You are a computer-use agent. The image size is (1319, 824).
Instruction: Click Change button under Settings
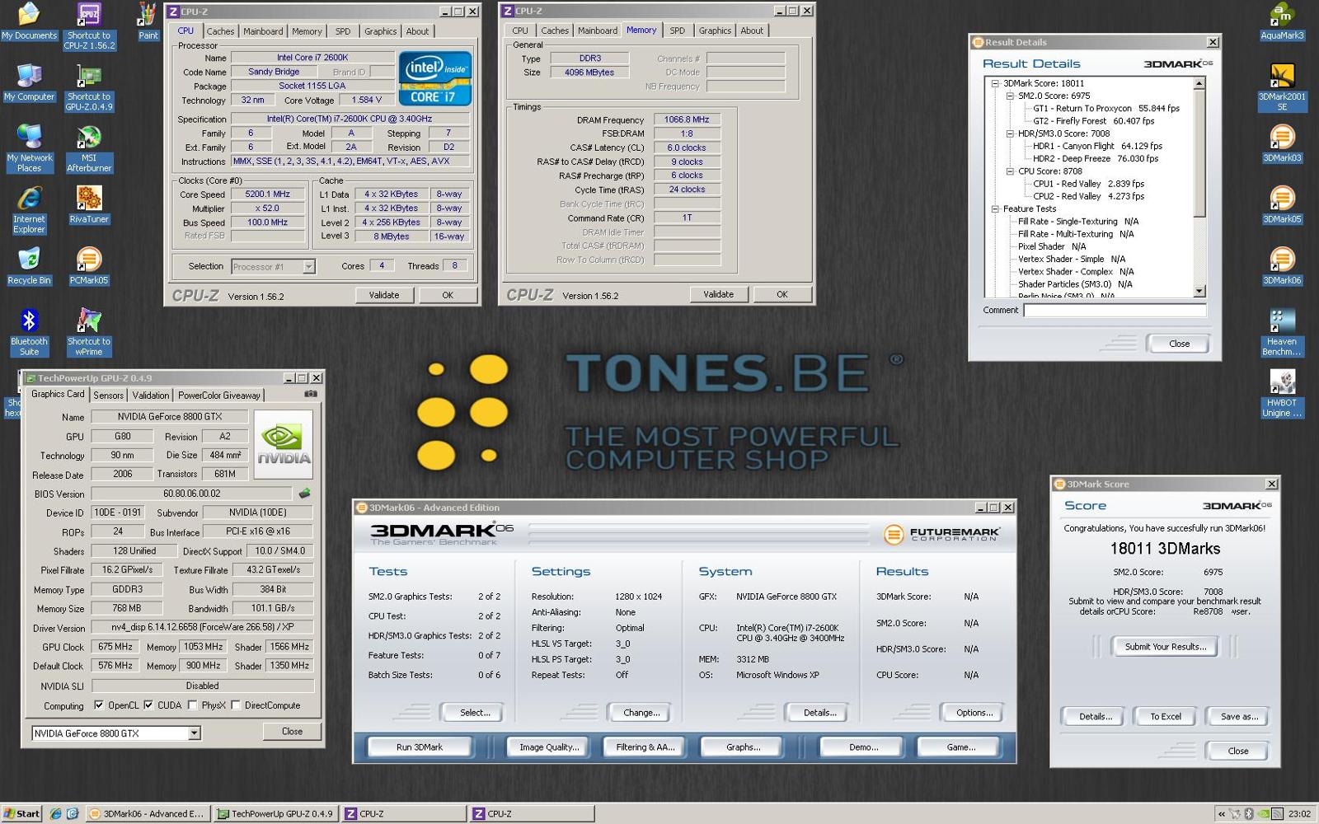click(x=641, y=713)
